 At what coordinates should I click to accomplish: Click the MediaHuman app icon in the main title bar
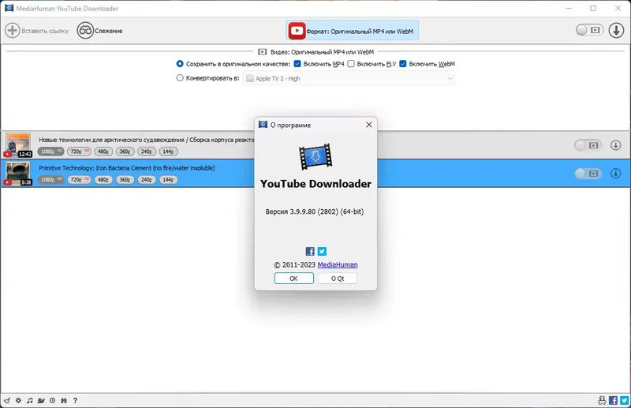coord(9,8)
